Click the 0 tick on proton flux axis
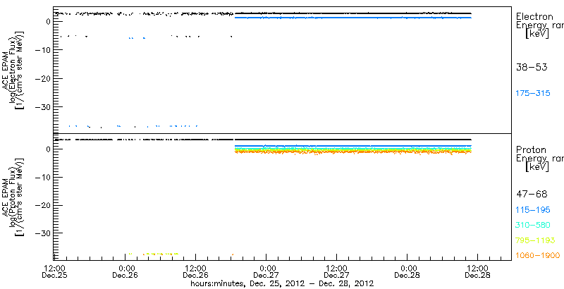564x289 pixels. (47, 149)
